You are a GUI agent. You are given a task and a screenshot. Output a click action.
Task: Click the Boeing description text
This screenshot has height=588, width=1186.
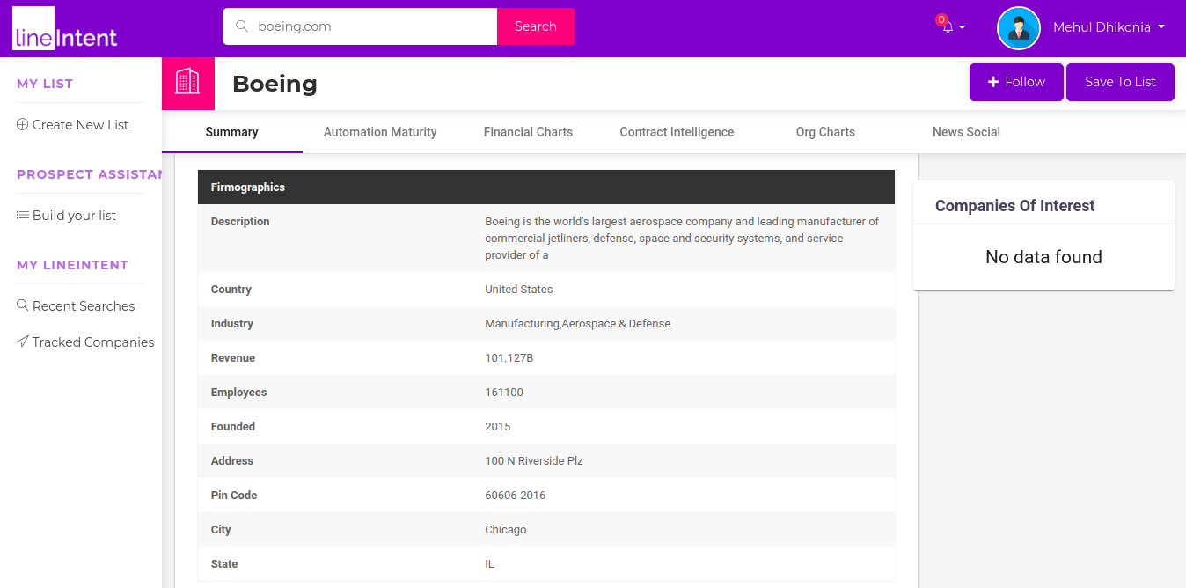click(682, 238)
